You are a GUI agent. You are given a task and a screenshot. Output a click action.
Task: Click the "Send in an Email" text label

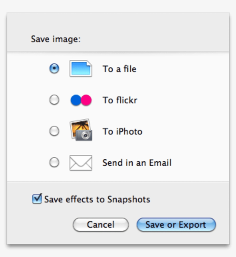click(137, 163)
